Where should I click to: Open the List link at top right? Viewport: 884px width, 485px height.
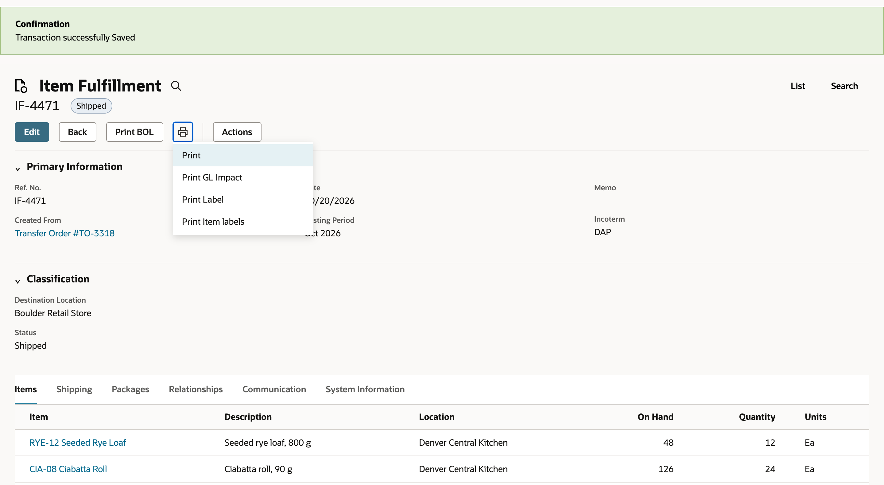[797, 86]
